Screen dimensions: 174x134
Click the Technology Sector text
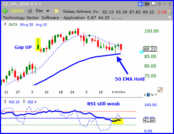(21, 18)
